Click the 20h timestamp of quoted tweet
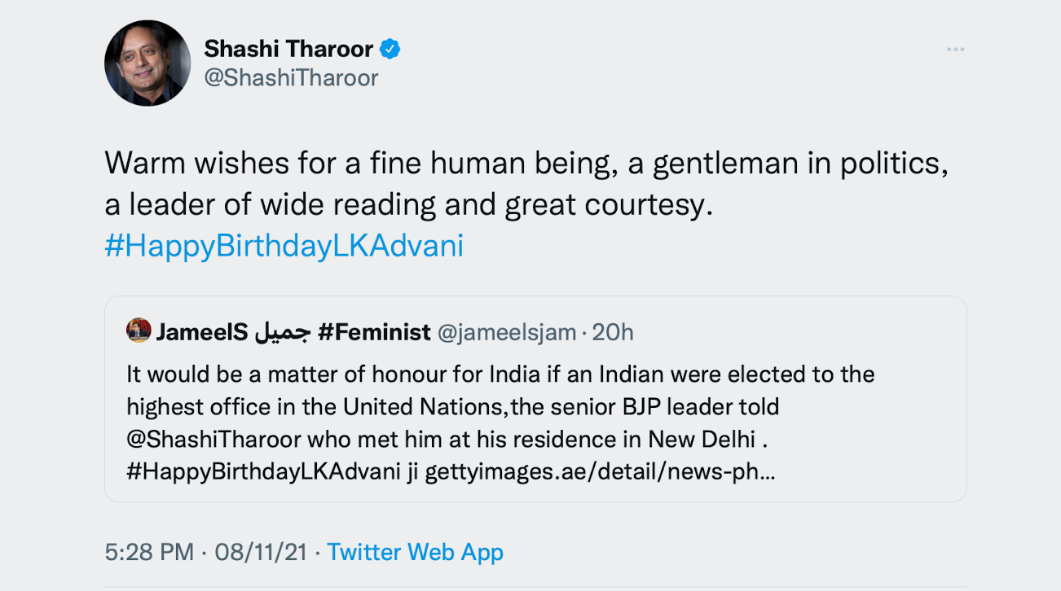Image resolution: width=1061 pixels, height=591 pixels. (x=613, y=332)
